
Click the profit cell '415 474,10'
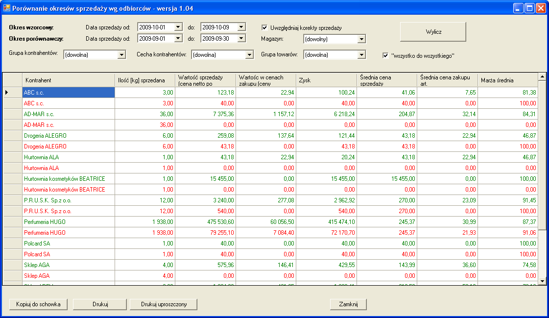click(326, 222)
